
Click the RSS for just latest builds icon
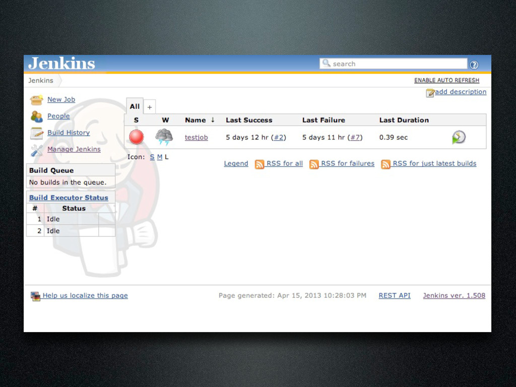coord(385,164)
